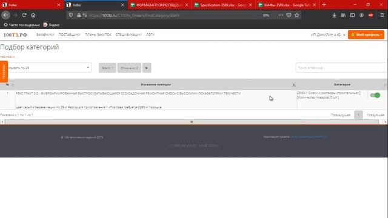Click the Всего: 1 filter button
388x218 pixels.
[x=107, y=68]
